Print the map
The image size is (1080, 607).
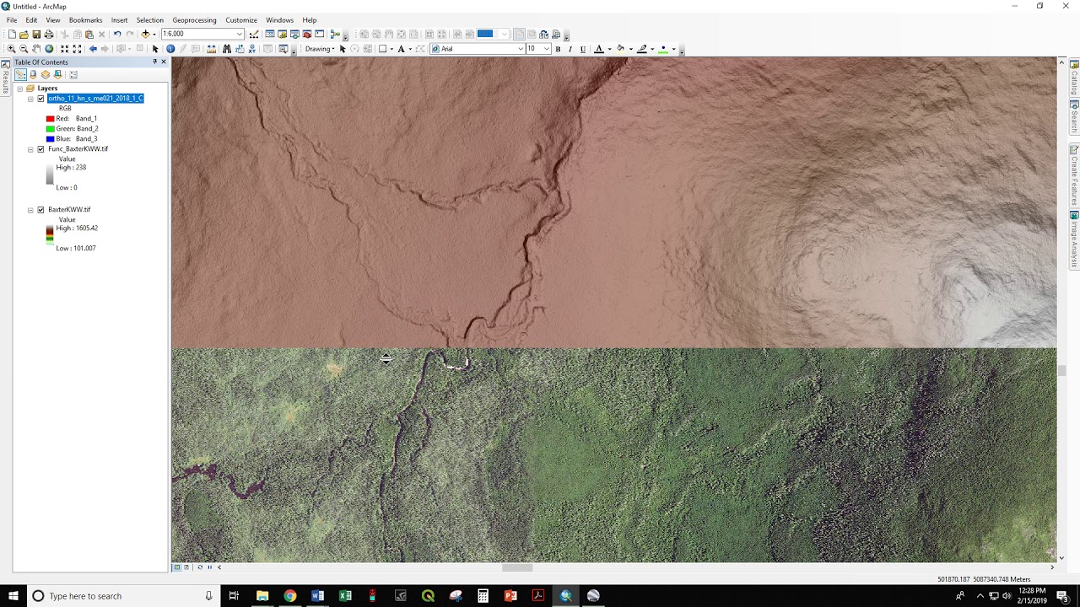(x=49, y=34)
